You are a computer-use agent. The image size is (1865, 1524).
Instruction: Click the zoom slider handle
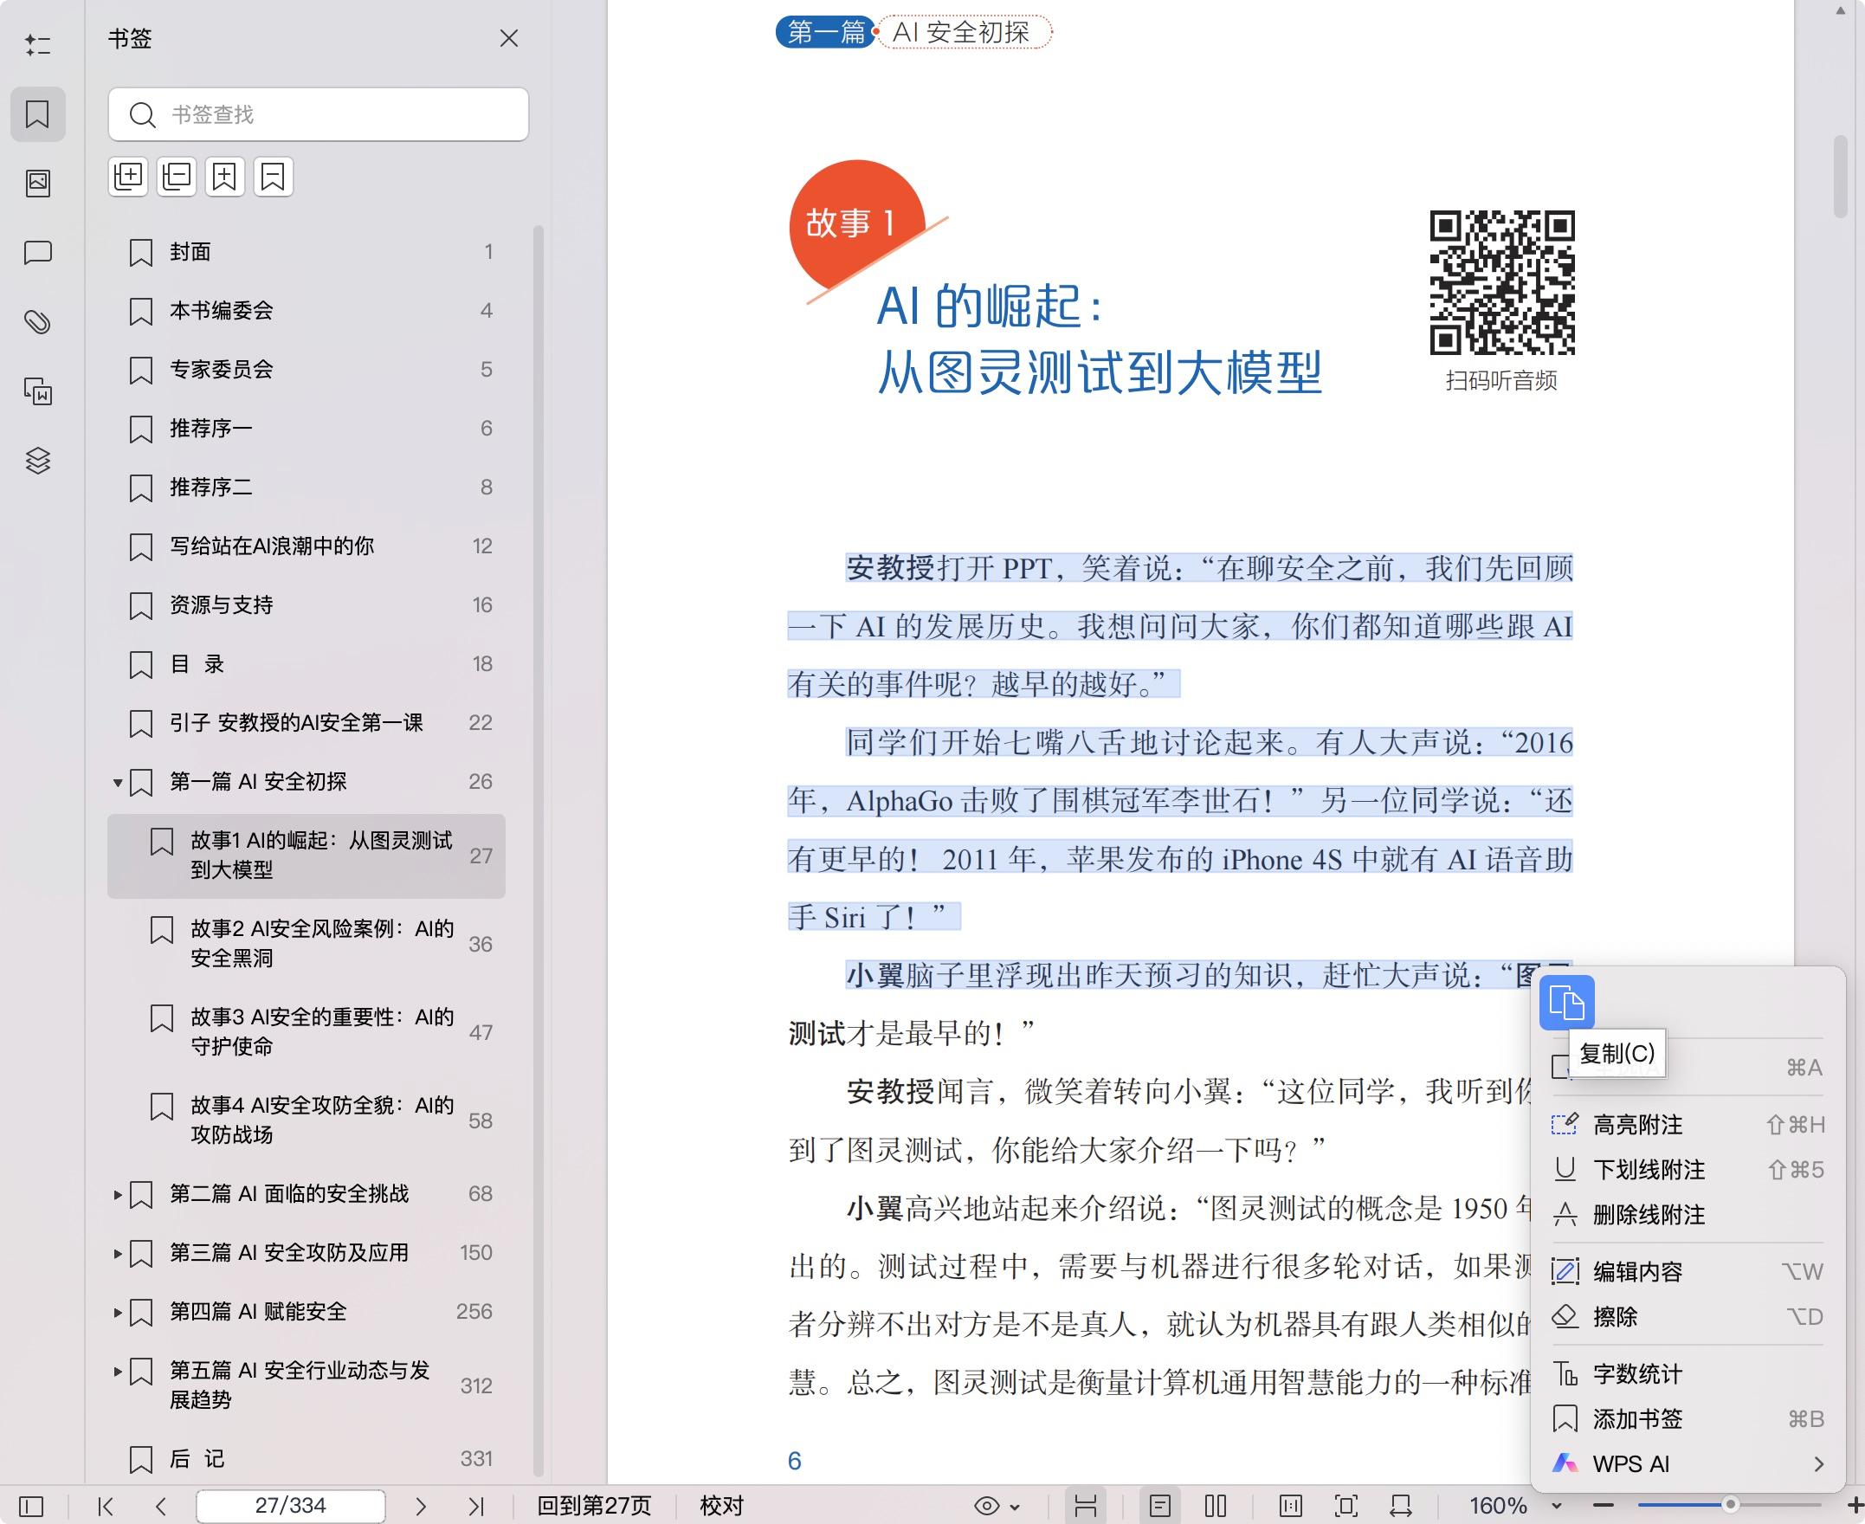click(x=1730, y=1506)
